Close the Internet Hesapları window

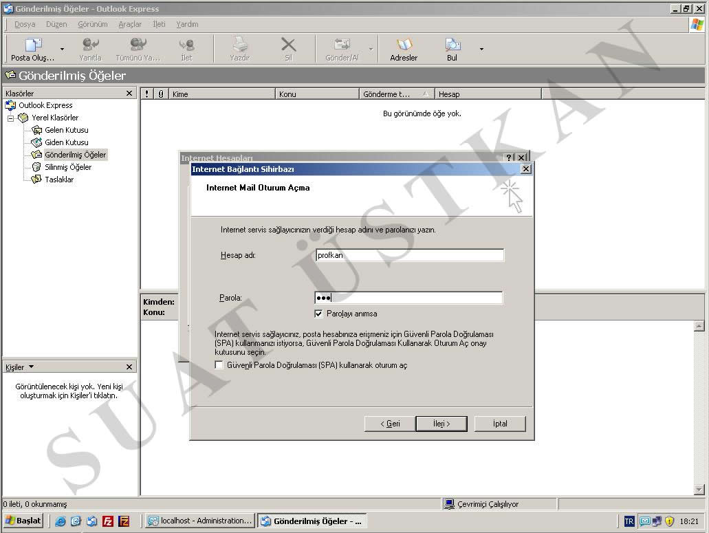(x=522, y=157)
